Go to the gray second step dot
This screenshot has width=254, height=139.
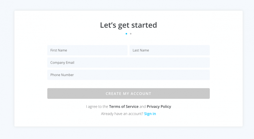131,34
